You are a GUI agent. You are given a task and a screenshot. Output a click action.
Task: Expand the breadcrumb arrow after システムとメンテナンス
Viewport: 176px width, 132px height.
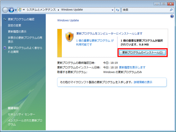tap(58, 10)
